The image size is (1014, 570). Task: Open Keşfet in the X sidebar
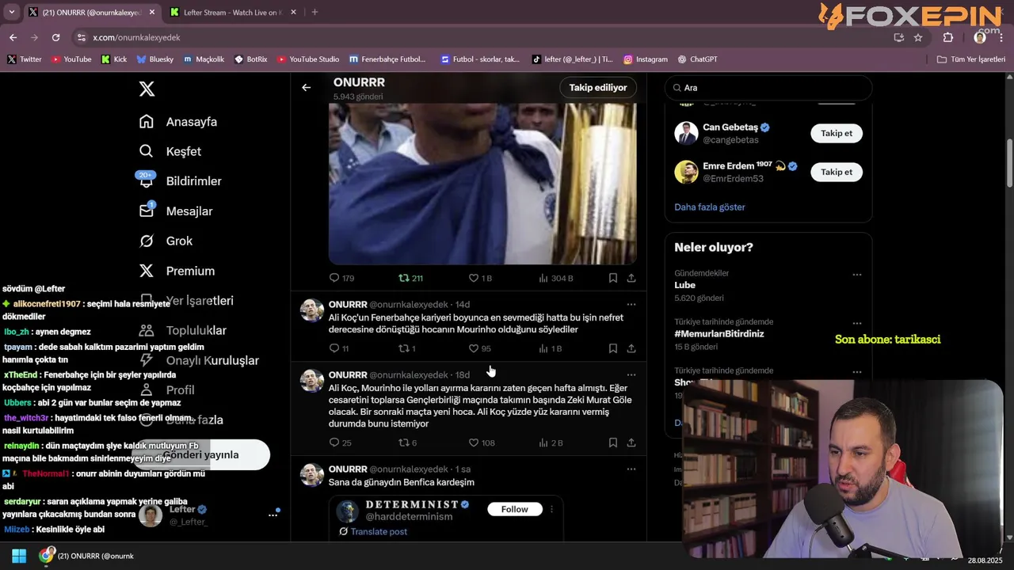coord(170,151)
